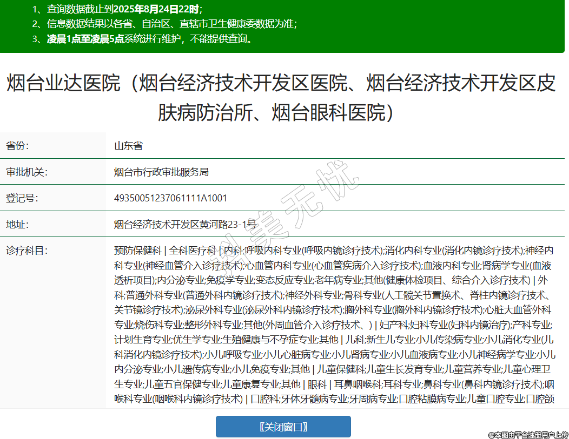The height and width of the screenshot is (439, 569).
Task: Select the 地址 row label
Action: click(x=17, y=224)
